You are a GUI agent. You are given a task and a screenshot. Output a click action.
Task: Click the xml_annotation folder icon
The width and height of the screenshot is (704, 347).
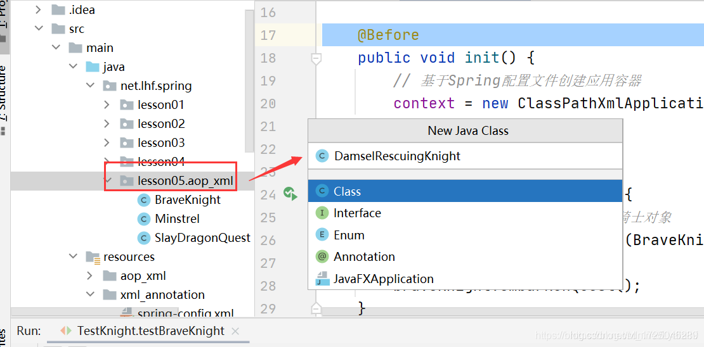(x=110, y=294)
